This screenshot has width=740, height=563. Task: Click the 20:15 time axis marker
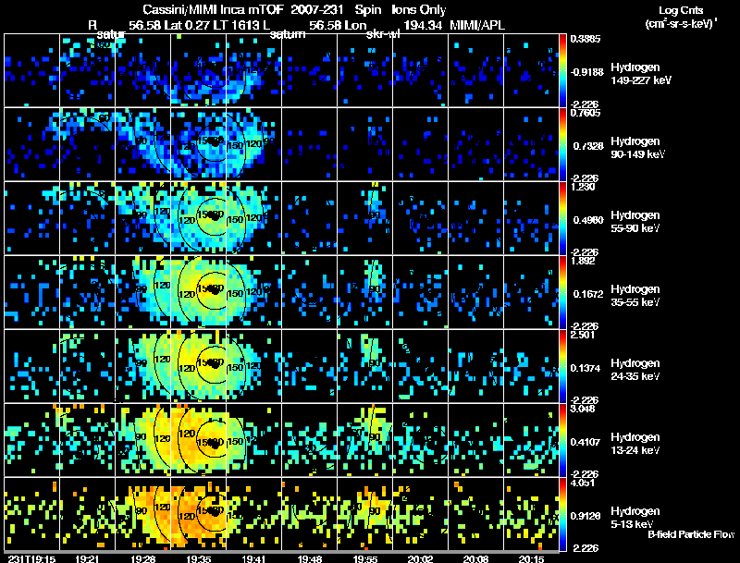coord(531,558)
